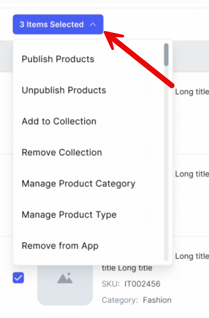Select Remove from App
209x318 pixels.
(x=60, y=246)
